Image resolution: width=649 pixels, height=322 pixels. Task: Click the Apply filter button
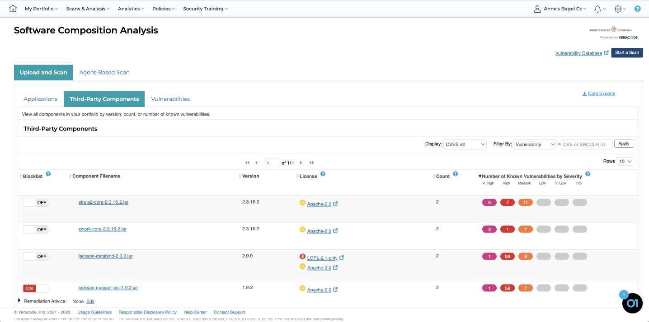point(624,144)
